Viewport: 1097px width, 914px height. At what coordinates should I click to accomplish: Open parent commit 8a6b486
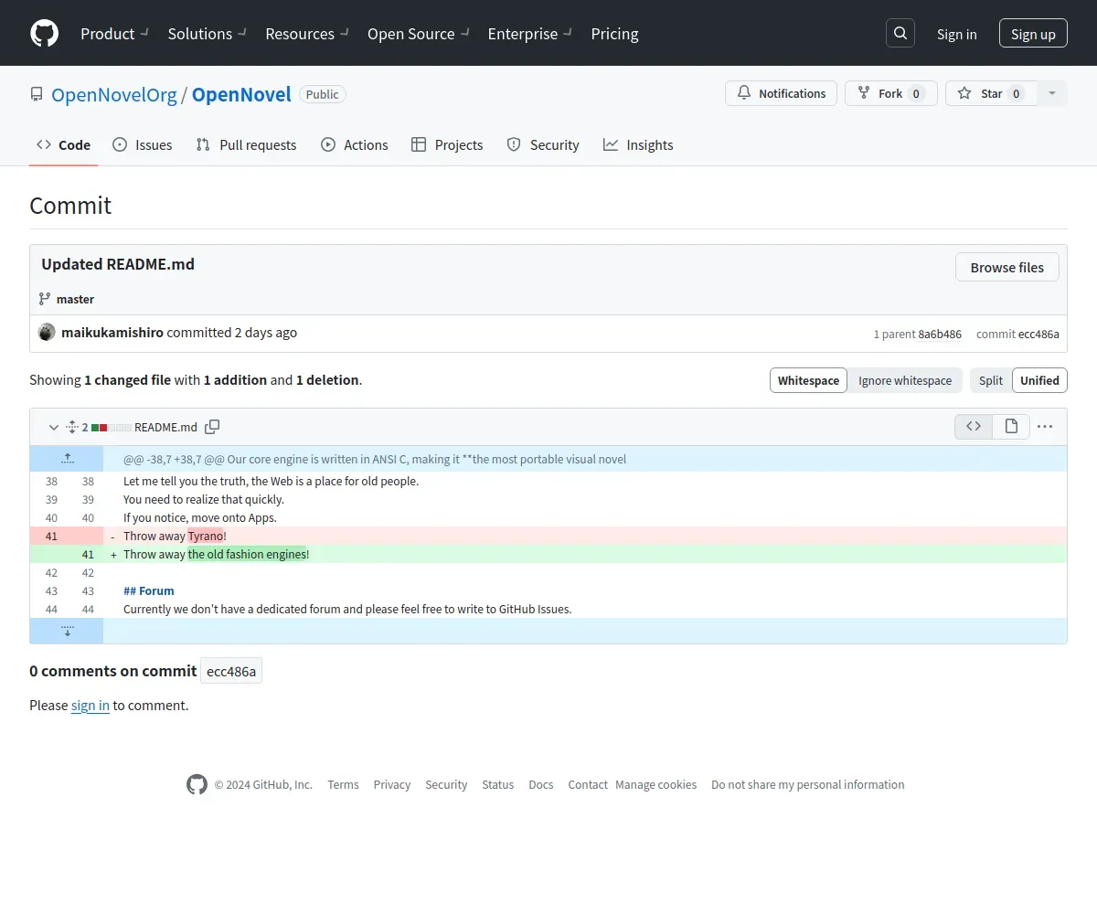tap(940, 334)
